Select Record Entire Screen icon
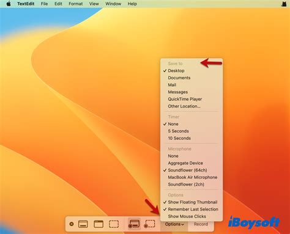Screen dimensions: 290x234 coord(134,224)
